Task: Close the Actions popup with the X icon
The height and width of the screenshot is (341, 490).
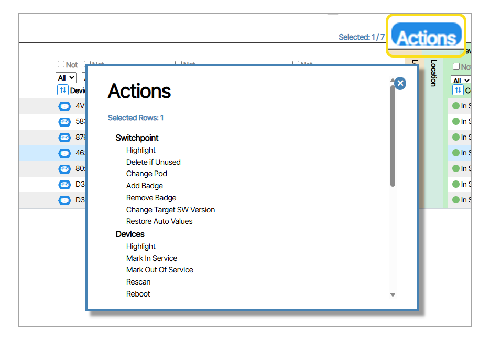Action: tap(400, 83)
